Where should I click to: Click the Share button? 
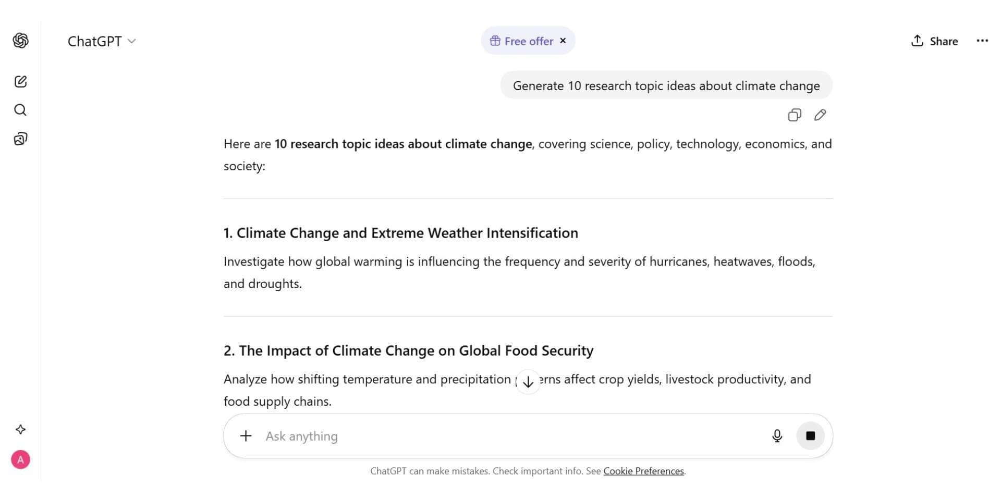tap(934, 41)
